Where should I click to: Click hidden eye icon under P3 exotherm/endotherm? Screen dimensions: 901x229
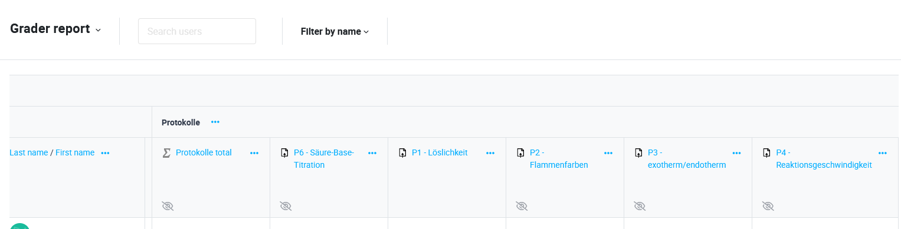click(640, 206)
